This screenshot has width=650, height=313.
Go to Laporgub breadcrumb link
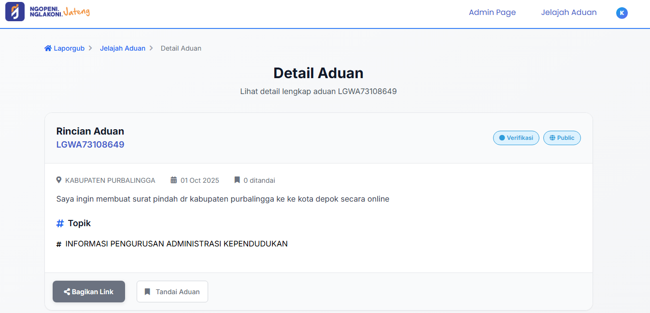tap(69, 48)
